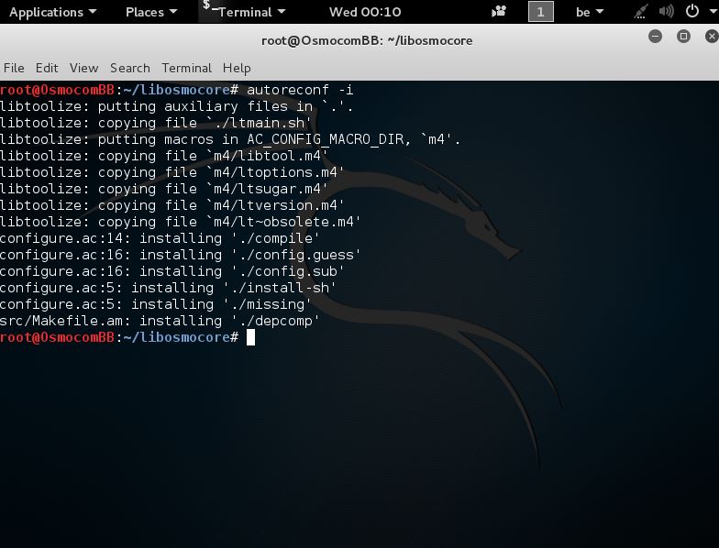Click the line copying 'm4/lt~obsolete.m4'
The width and height of the screenshot is (719, 548).
click(181, 222)
